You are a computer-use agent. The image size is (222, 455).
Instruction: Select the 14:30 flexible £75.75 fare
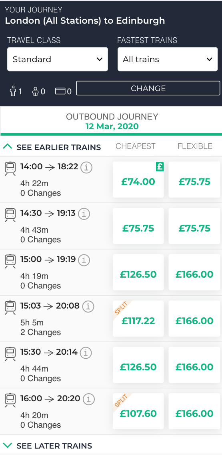[194, 226]
